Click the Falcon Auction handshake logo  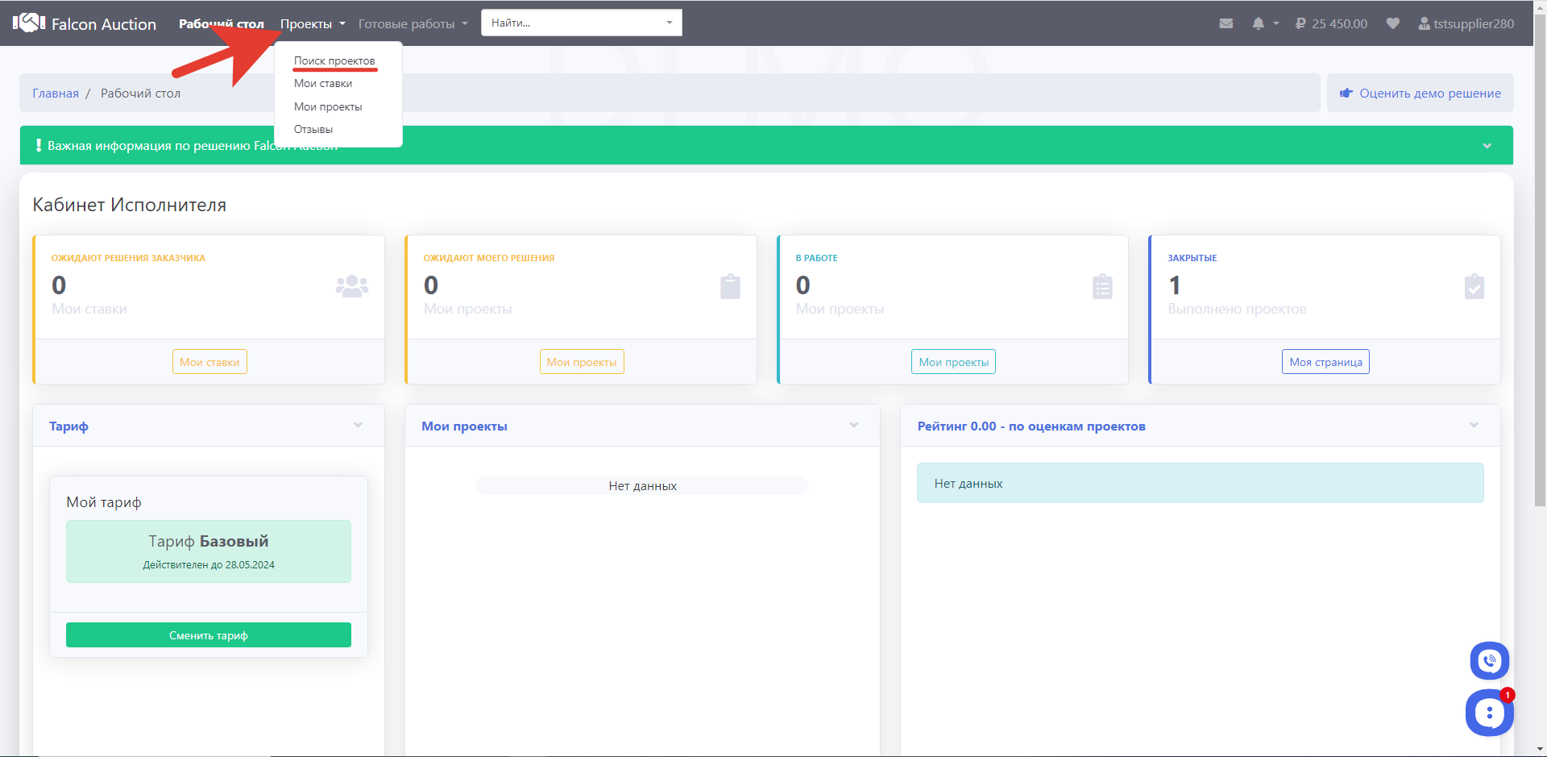click(29, 23)
